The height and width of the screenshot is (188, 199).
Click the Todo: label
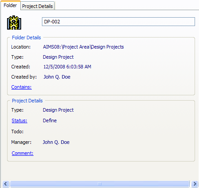(17, 132)
